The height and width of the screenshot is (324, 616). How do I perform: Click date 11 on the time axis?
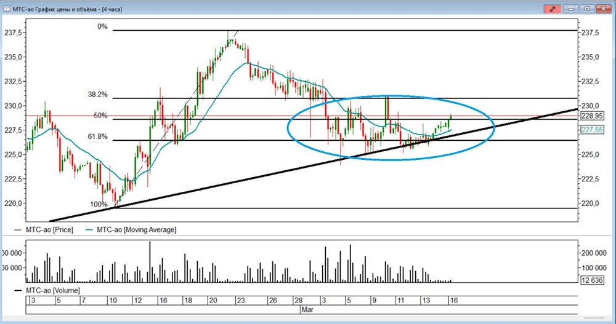(400, 301)
